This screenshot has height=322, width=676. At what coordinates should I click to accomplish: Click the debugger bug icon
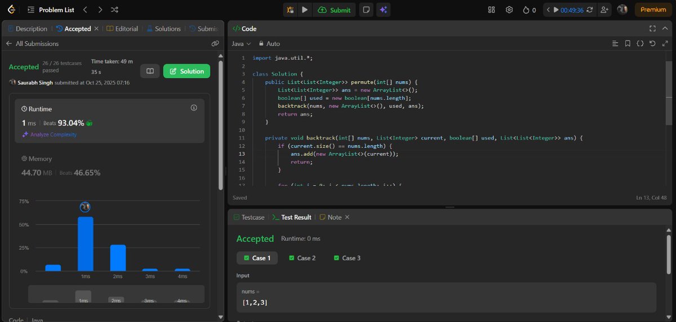(290, 10)
